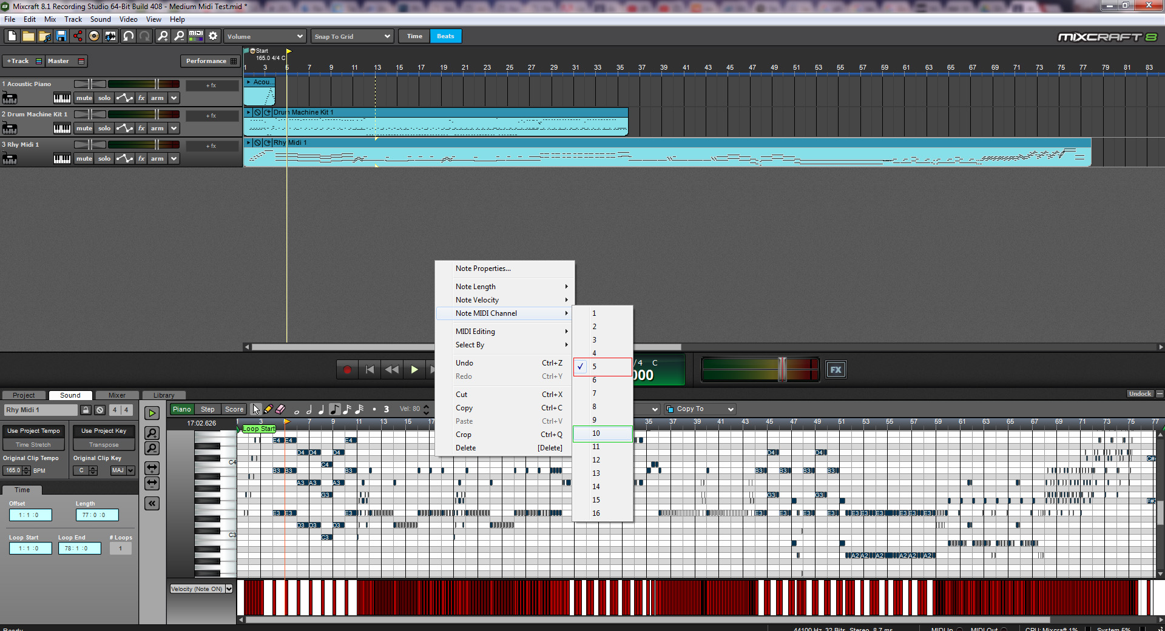
Task: Click the Loop End input field
Action: coord(79,549)
